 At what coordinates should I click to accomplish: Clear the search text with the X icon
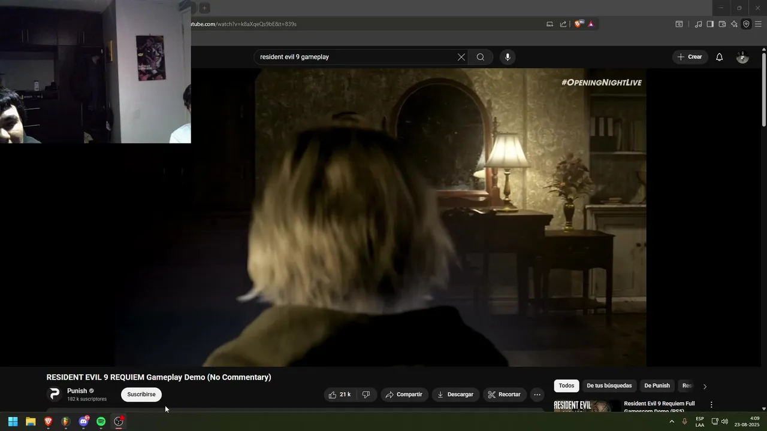(461, 57)
